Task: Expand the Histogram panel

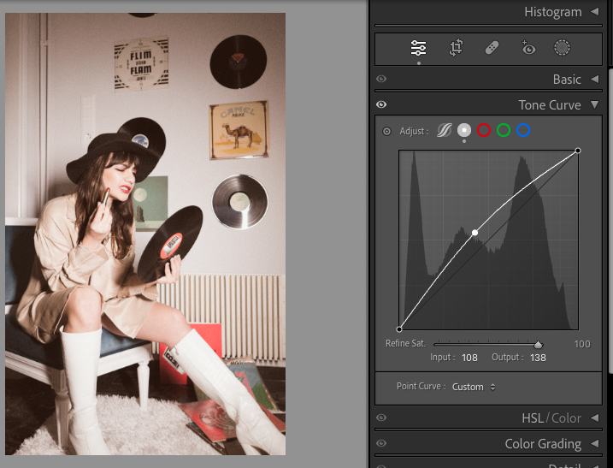Action: pyautogui.click(x=594, y=12)
